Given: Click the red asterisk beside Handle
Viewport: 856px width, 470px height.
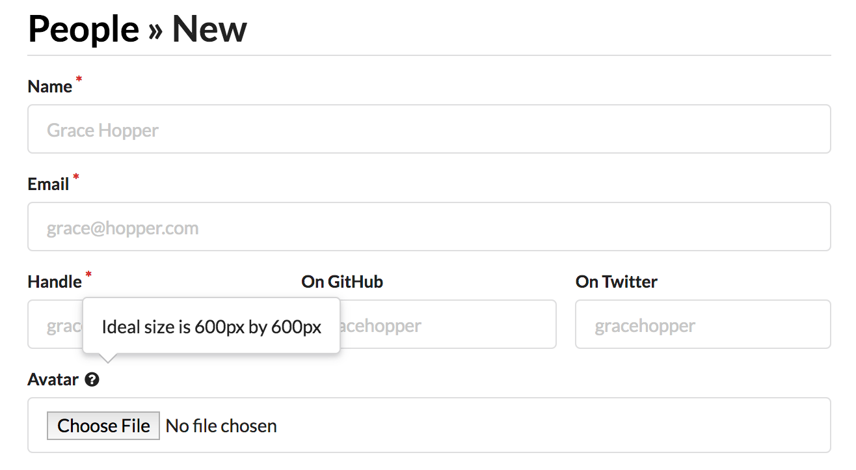Looking at the screenshot, I should pyautogui.click(x=88, y=275).
